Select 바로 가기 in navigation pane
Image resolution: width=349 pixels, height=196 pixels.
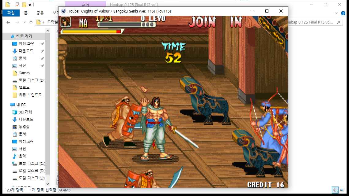tap(24, 36)
